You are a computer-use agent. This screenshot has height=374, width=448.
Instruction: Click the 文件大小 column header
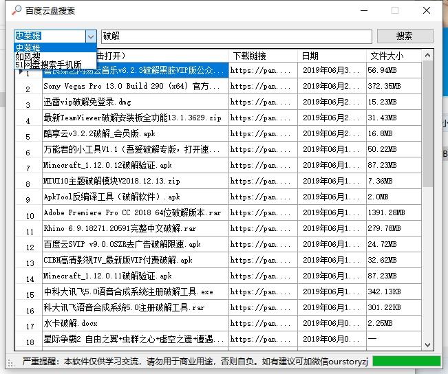click(x=394, y=56)
